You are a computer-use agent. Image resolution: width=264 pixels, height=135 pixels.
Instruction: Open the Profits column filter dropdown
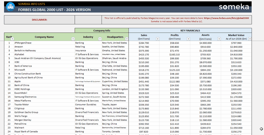click(188, 39)
